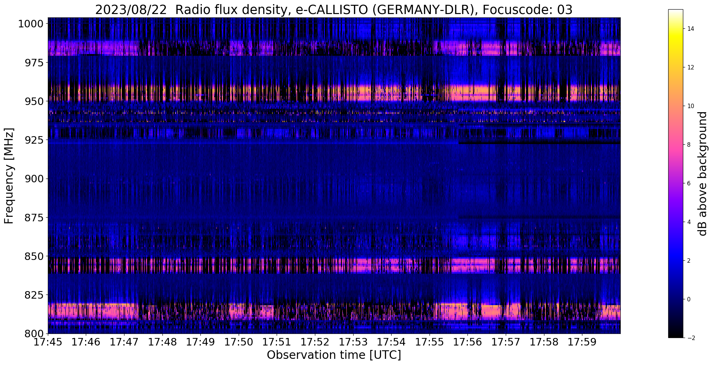Click the colorbar tick value −2

691,338
